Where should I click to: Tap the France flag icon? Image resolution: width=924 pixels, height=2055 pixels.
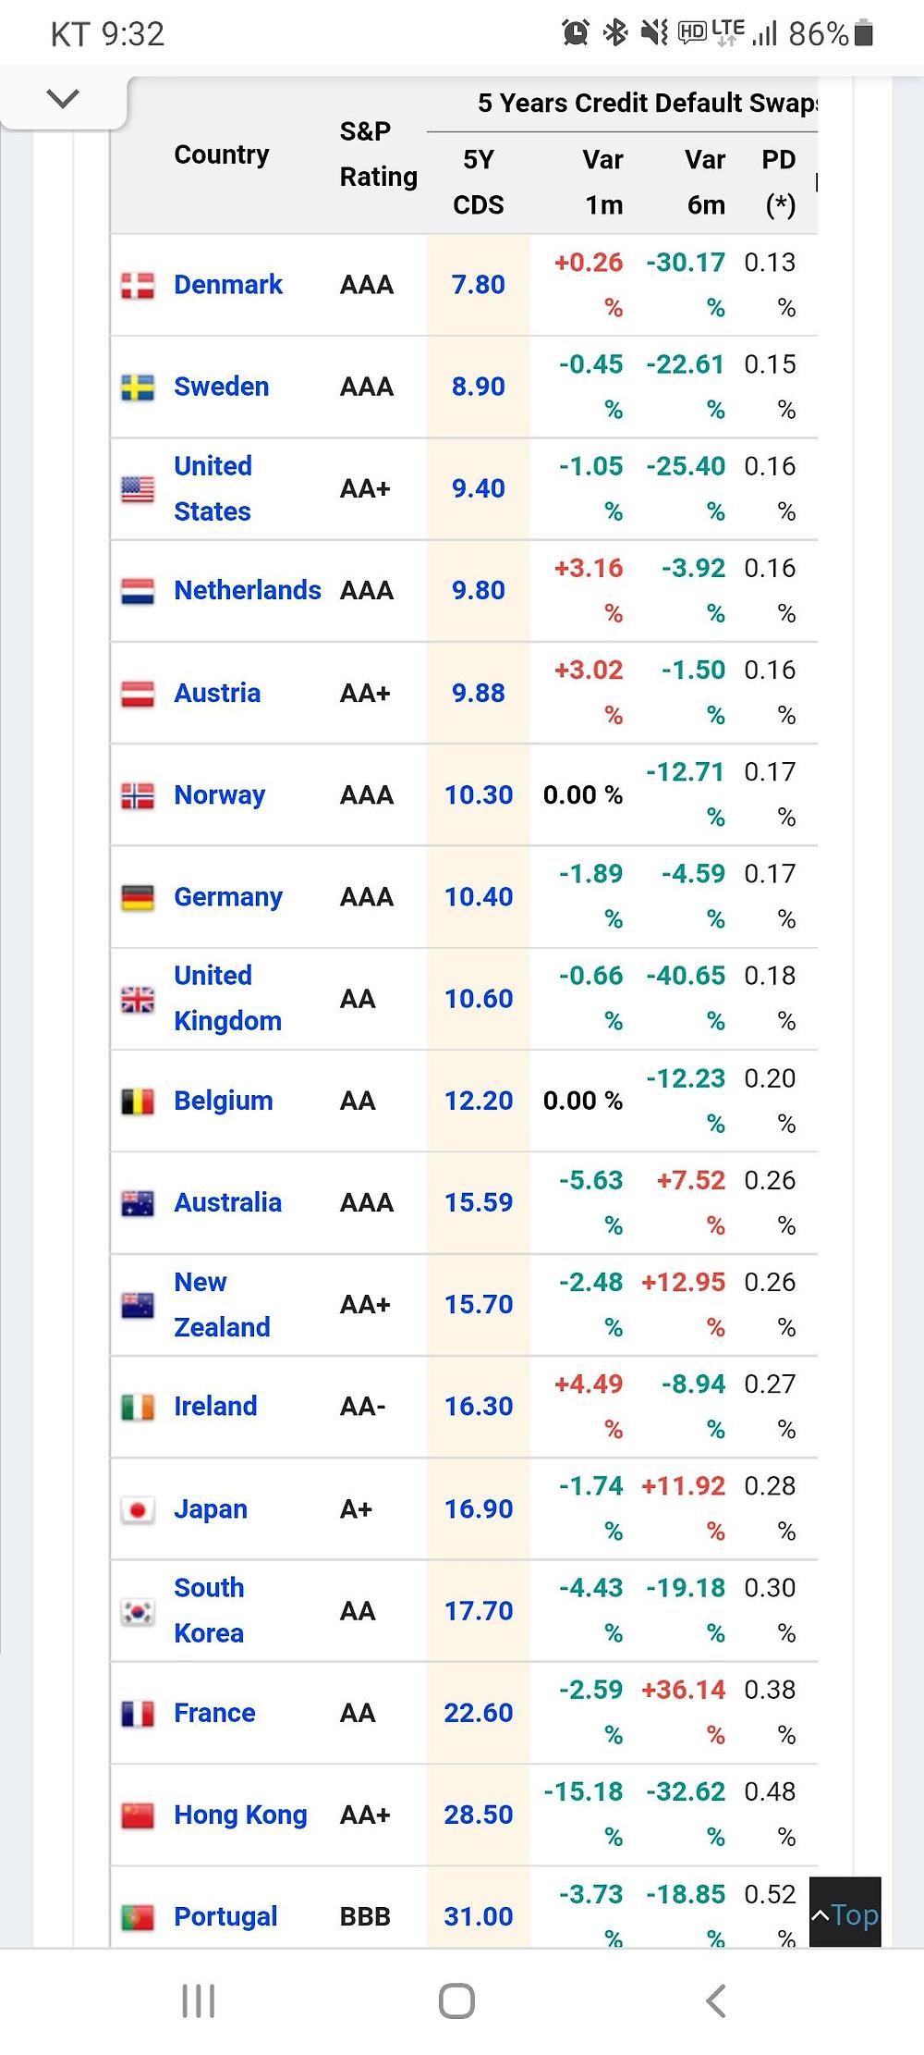click(x=138, y=1714)
